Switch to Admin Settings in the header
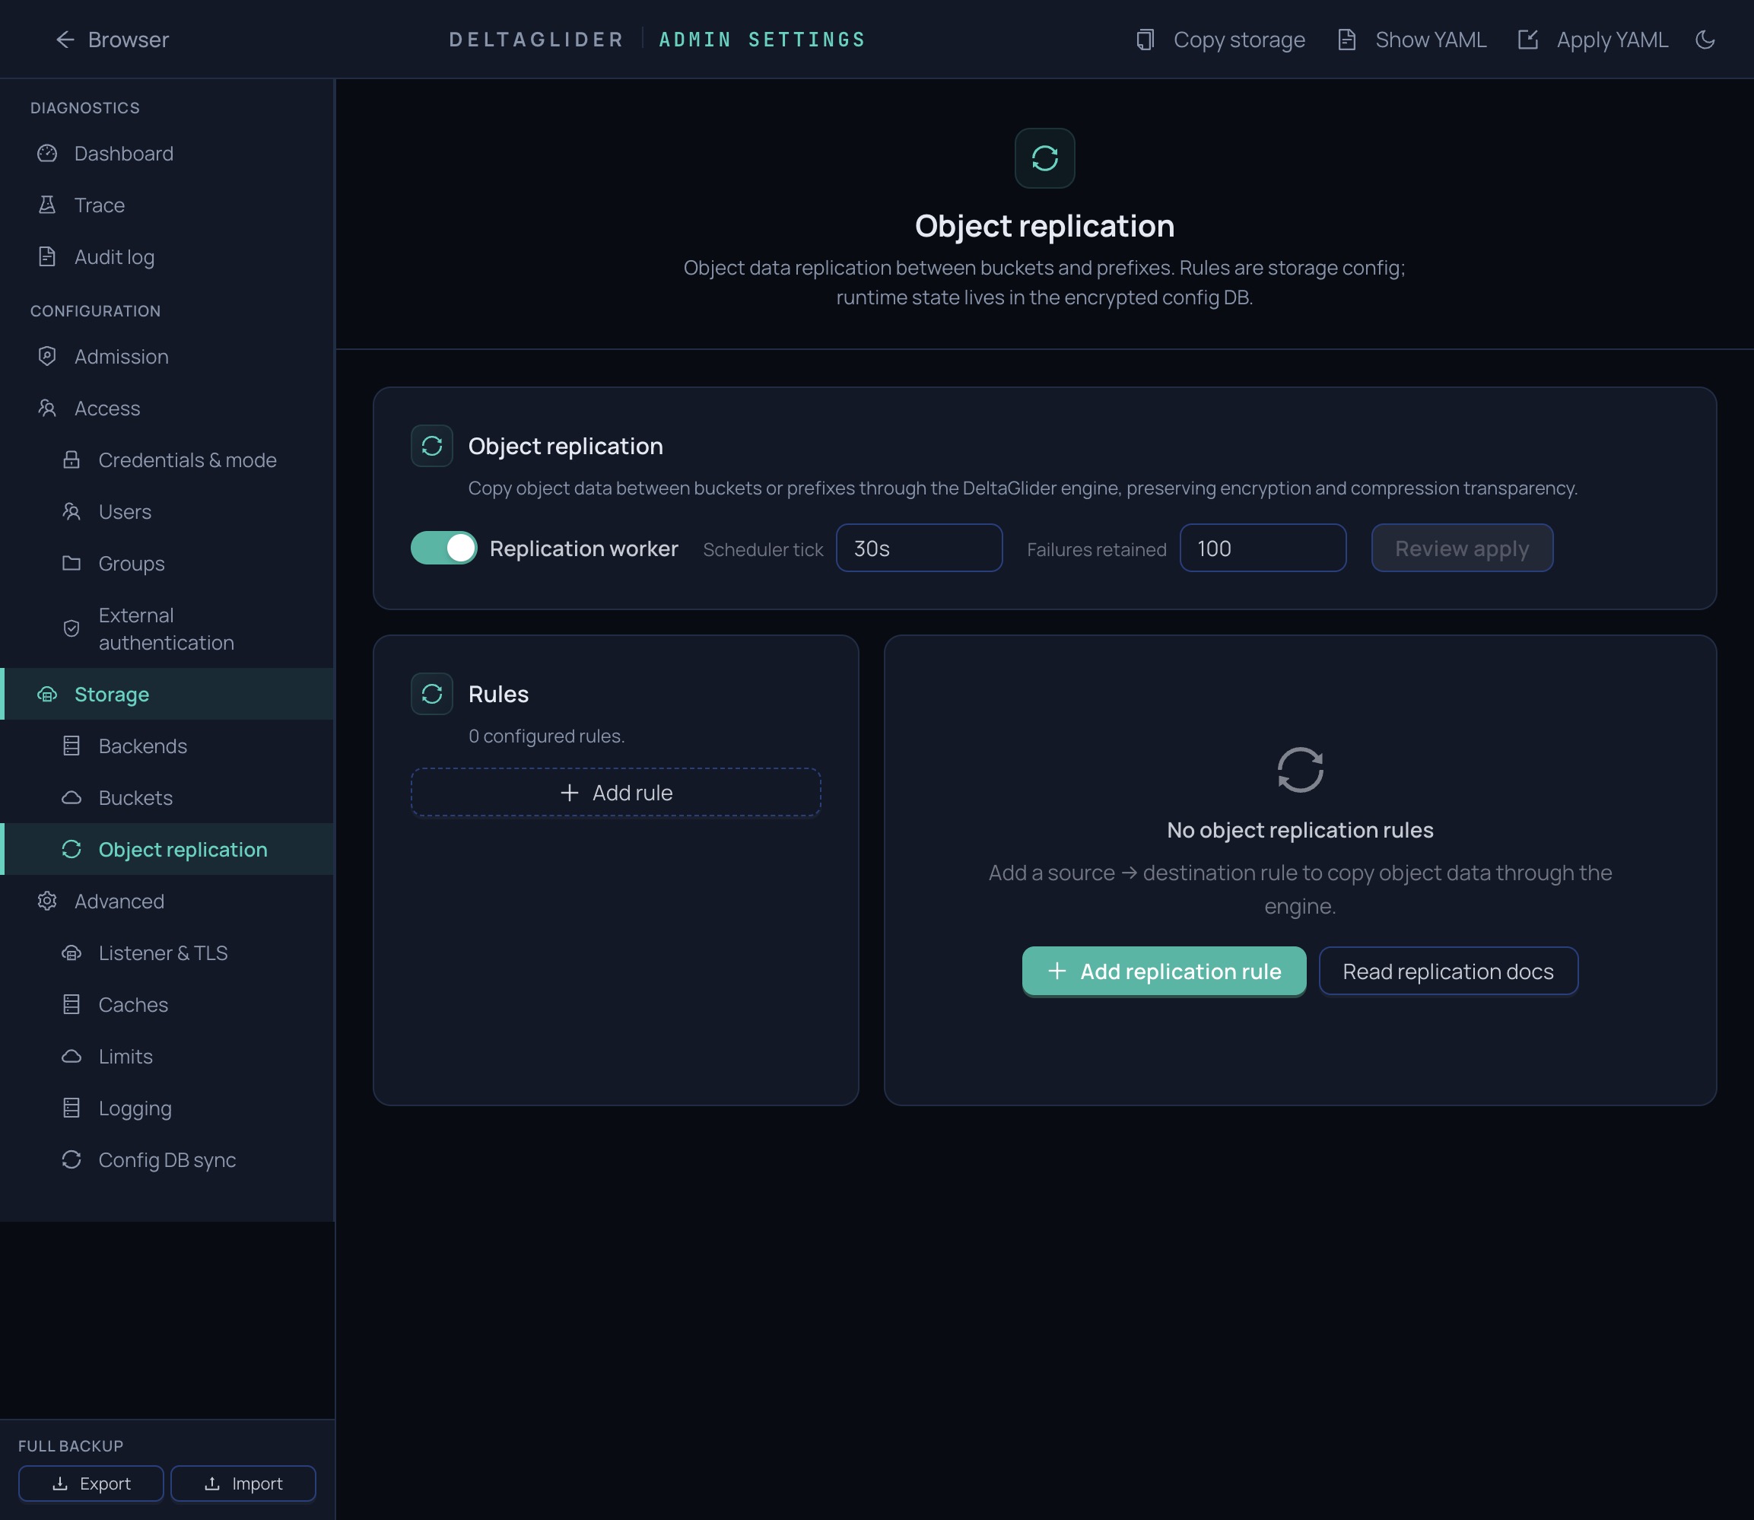 point(761,39)
